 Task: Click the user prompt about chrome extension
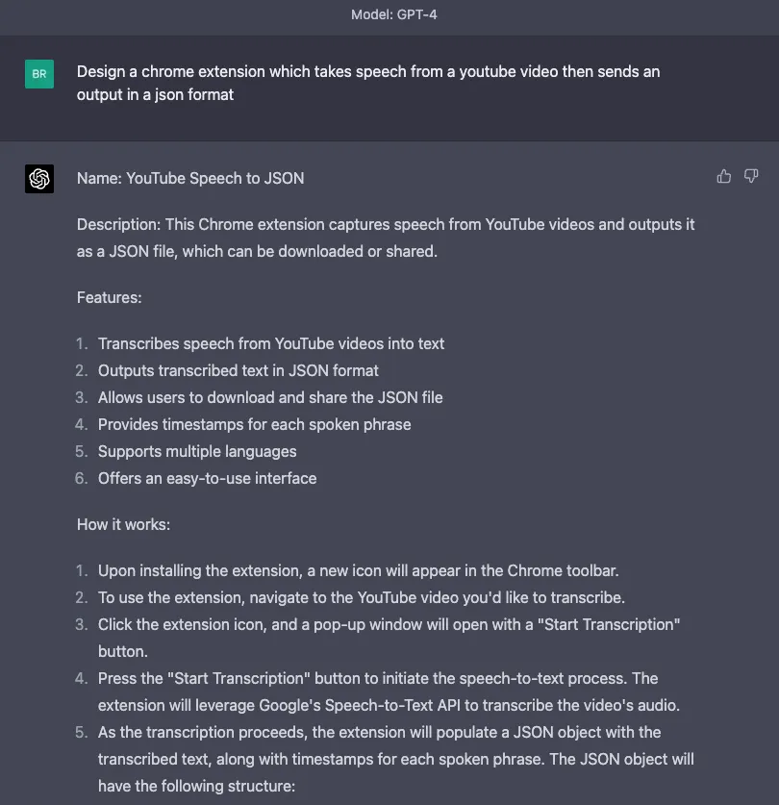[x=368, y=83]
